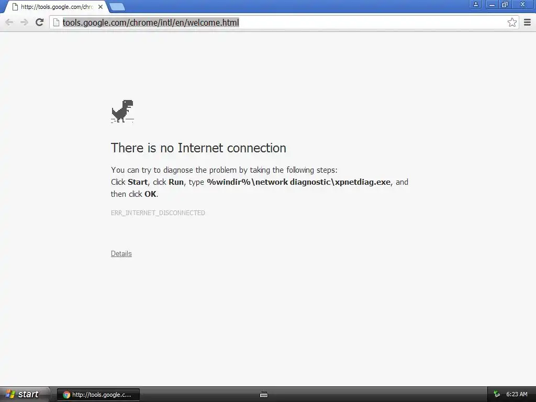Viewport: 536px width, 402px height.
Task: Click the Chrome taskbar window button
Action: [x=98, y=395]
